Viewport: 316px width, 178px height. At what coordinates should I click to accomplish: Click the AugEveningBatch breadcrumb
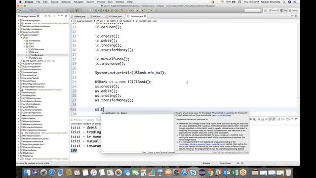[84, 21]
